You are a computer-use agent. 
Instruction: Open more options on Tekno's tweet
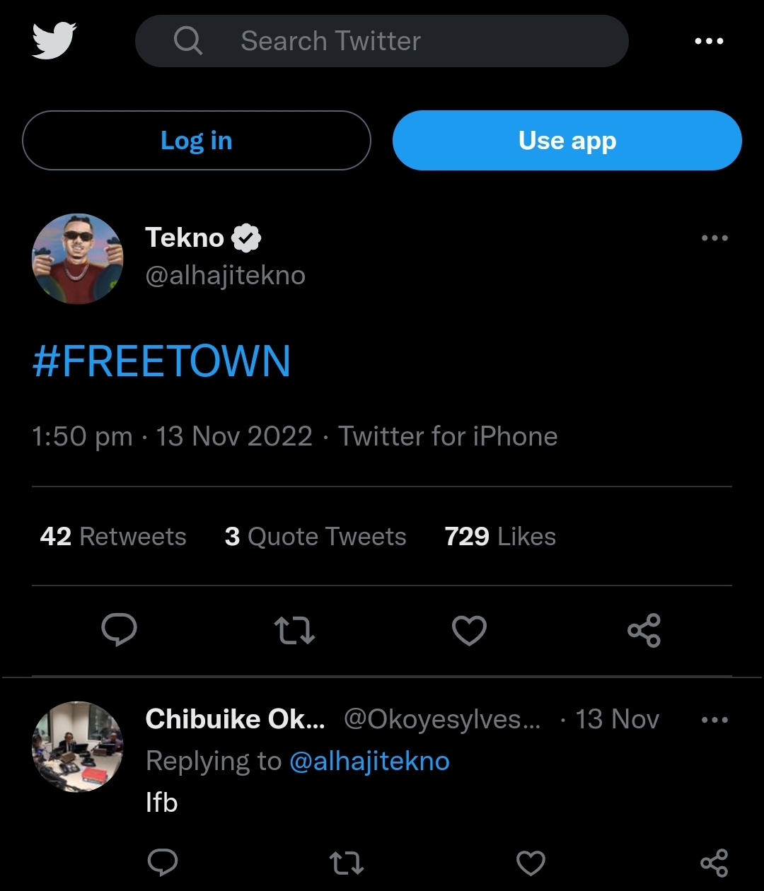[x=714, y=238]
